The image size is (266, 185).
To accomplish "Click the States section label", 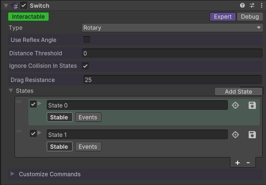I will pyautogui.click(x=25, y=91).
